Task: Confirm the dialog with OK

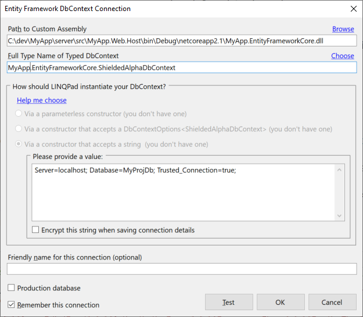Action: pyautogui.click(x=281, y=302)
